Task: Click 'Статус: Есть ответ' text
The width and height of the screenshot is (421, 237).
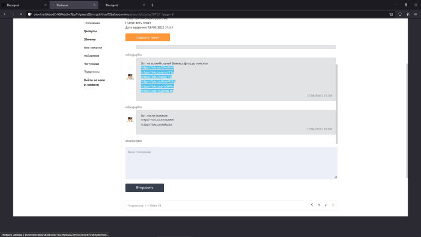Action: pyautogui.click(x=138, y=23)
